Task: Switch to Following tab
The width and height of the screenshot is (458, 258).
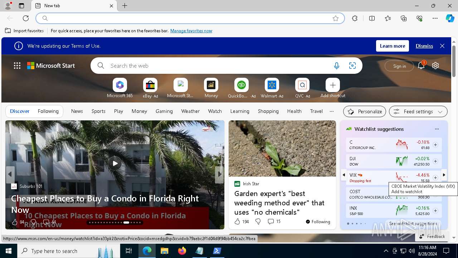Action: [x=48, y=111]
